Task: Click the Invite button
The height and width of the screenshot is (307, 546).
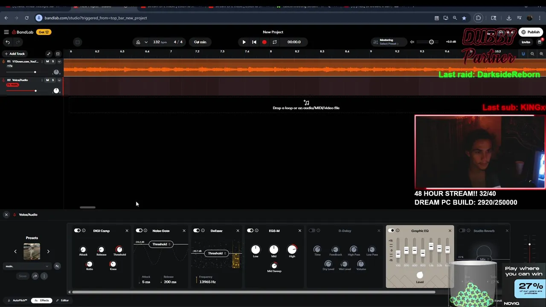Action: (526, 42)
